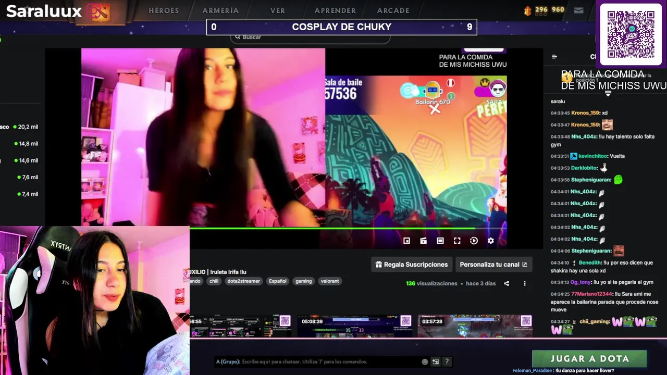Screen dimensions: 667x375
Task: Click the '20,2 mil' viewer count
Action: pyautogui.click(x=28, y=127)
